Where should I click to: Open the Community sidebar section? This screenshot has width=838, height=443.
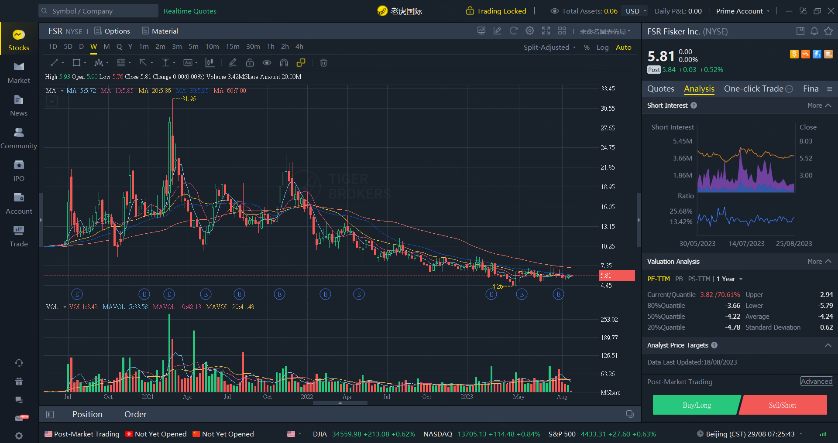[18, 138]
